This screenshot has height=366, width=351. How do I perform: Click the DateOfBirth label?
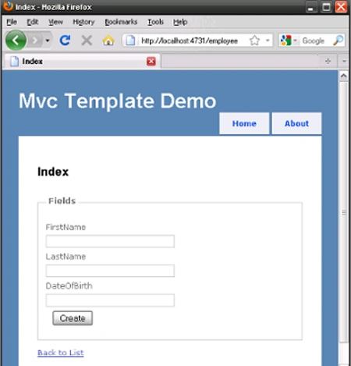(69, 286)
